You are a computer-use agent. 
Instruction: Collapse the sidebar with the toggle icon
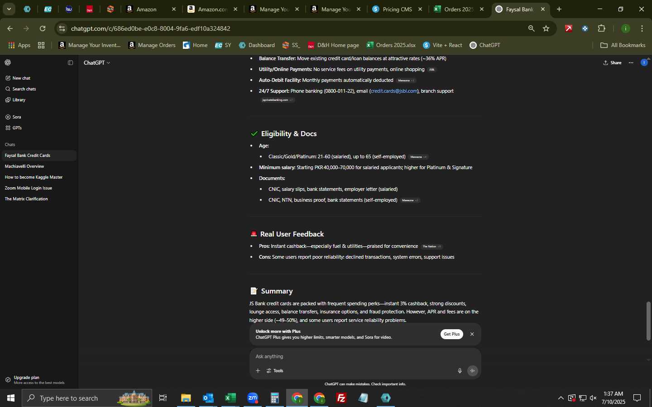coord(70,63)
